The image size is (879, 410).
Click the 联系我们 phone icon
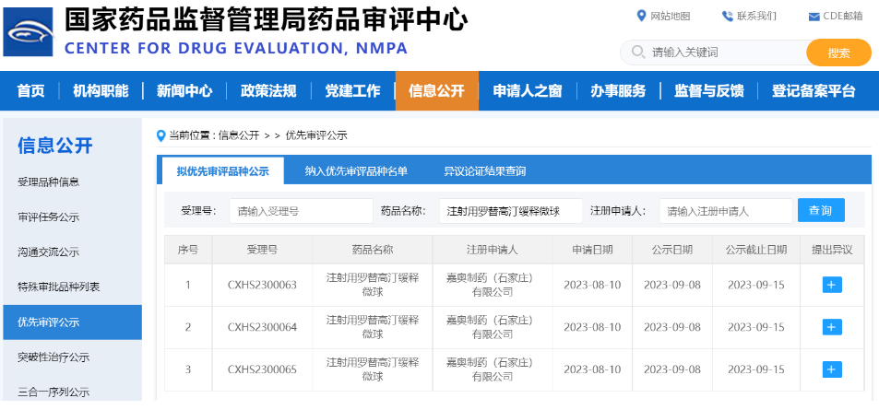tap(727, 17)
